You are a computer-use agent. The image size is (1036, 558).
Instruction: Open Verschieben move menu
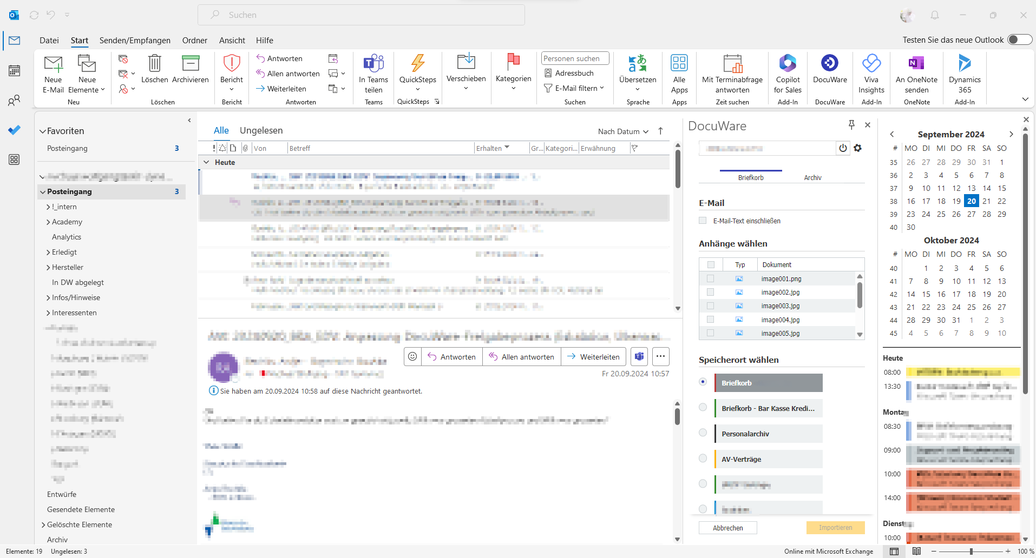pyautogui.click(x=466, y=71)
